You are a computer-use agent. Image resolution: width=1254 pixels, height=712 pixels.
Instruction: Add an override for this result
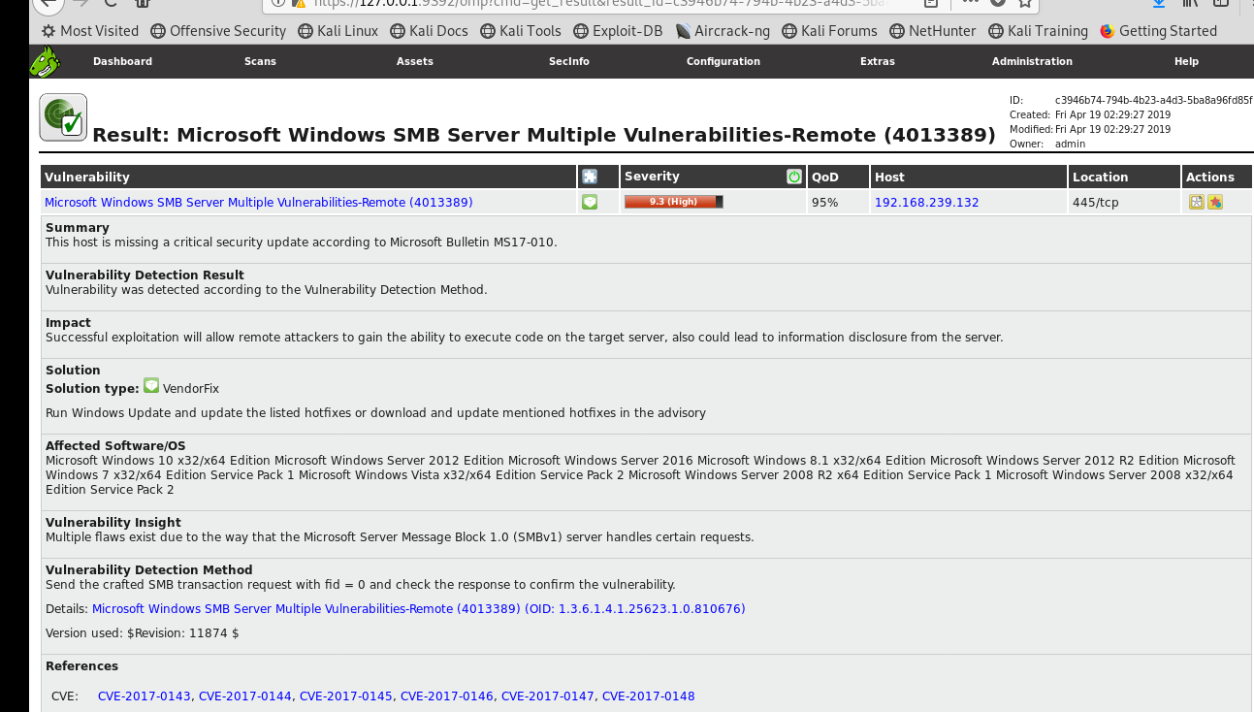click(x=1214, y=202)
